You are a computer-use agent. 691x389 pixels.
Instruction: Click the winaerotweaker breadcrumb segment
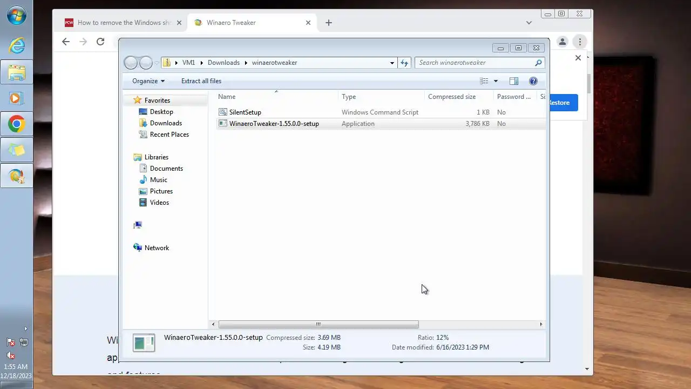(x=274, y=63)
